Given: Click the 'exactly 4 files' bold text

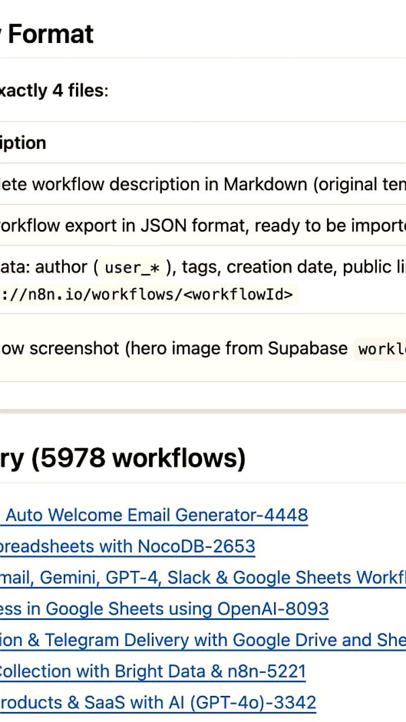Looking at the screenshot, I should (54, 90).
